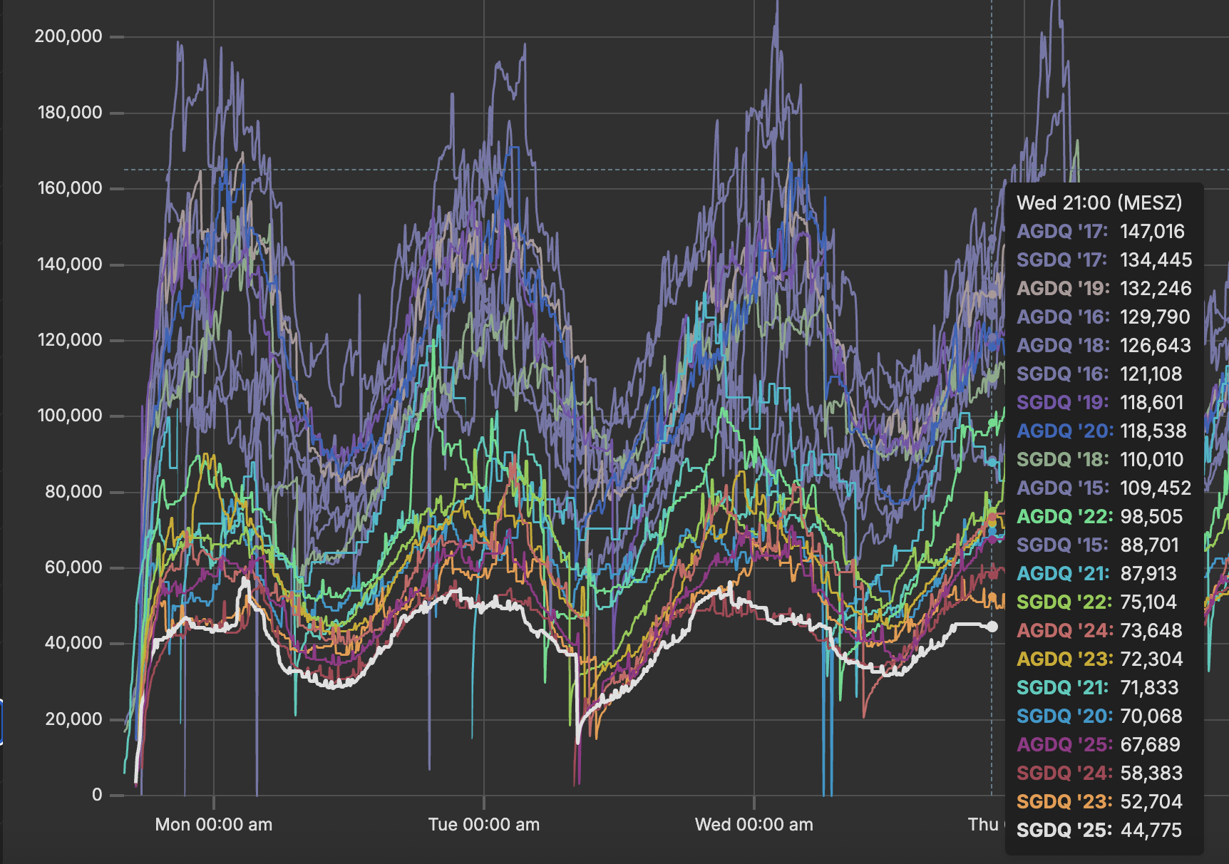Click the 120,000 y-axis label
The image size is (1229, 864).
tap(70, 340)
